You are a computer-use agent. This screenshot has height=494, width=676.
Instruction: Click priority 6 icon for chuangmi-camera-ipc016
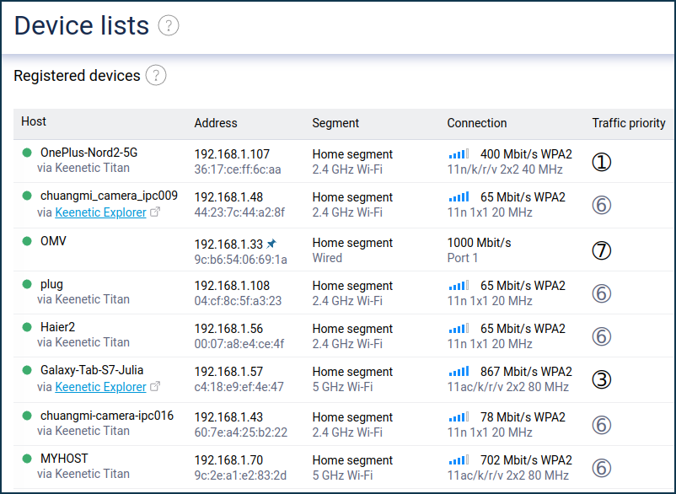point(602,425)
